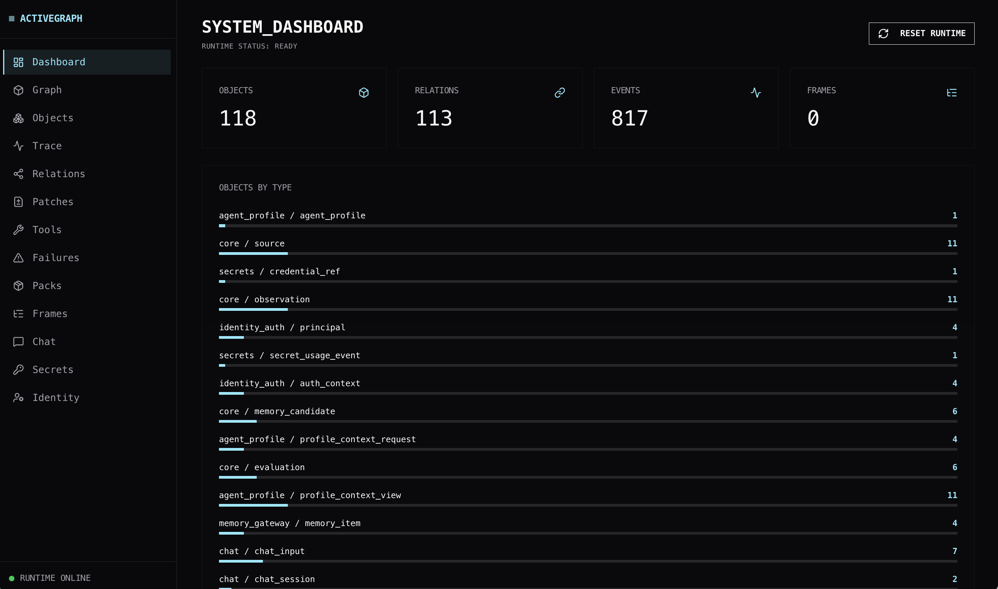Click the core / observation progress bar

588,310
